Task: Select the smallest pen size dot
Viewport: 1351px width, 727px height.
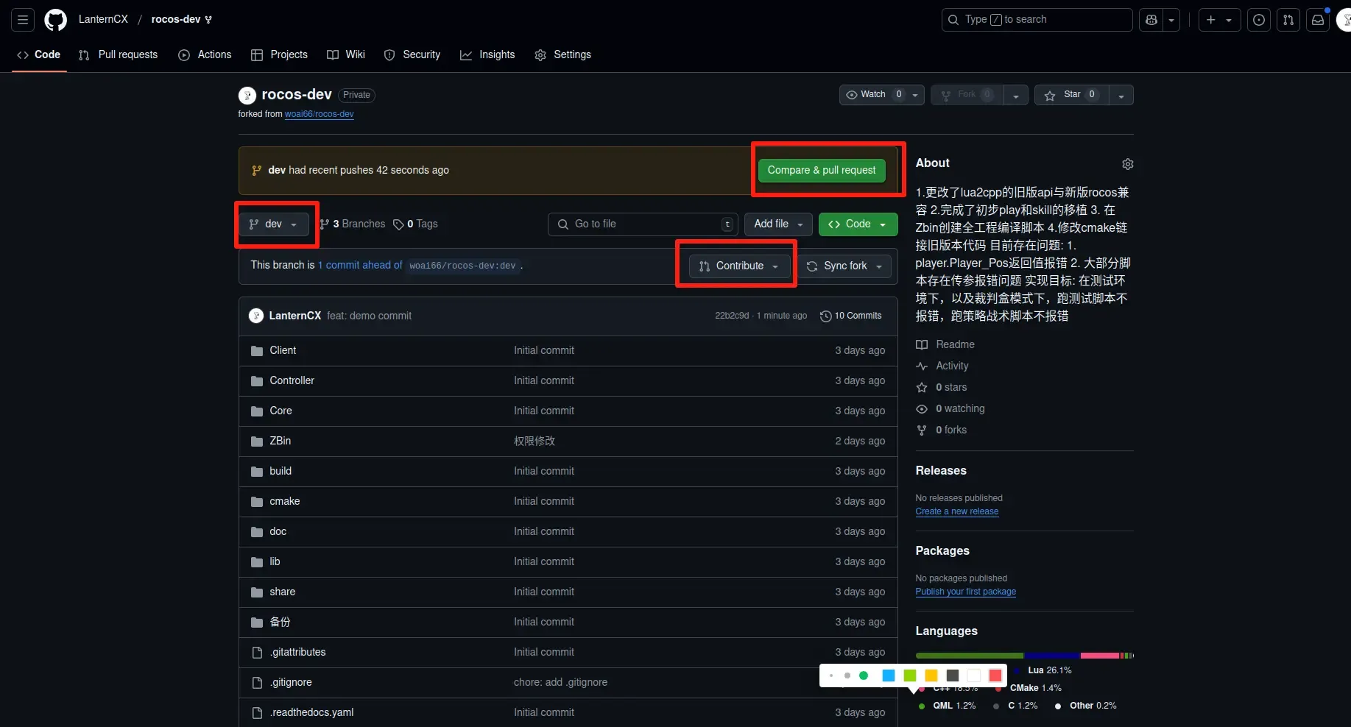Action: [x=831, y=675]
